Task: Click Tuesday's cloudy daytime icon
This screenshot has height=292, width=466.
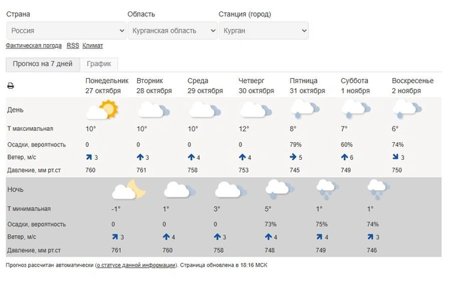Action: coord(153,109)
